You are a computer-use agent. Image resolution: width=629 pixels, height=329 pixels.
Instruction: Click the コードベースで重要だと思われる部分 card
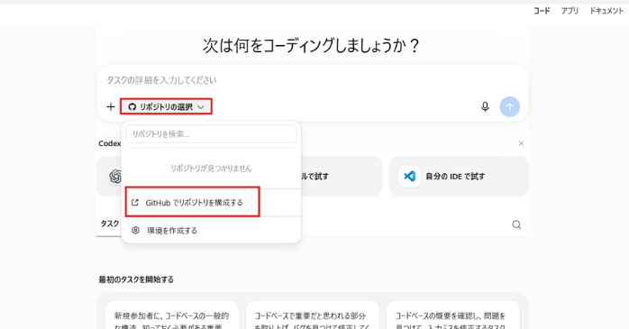click(x=312, y=315)
